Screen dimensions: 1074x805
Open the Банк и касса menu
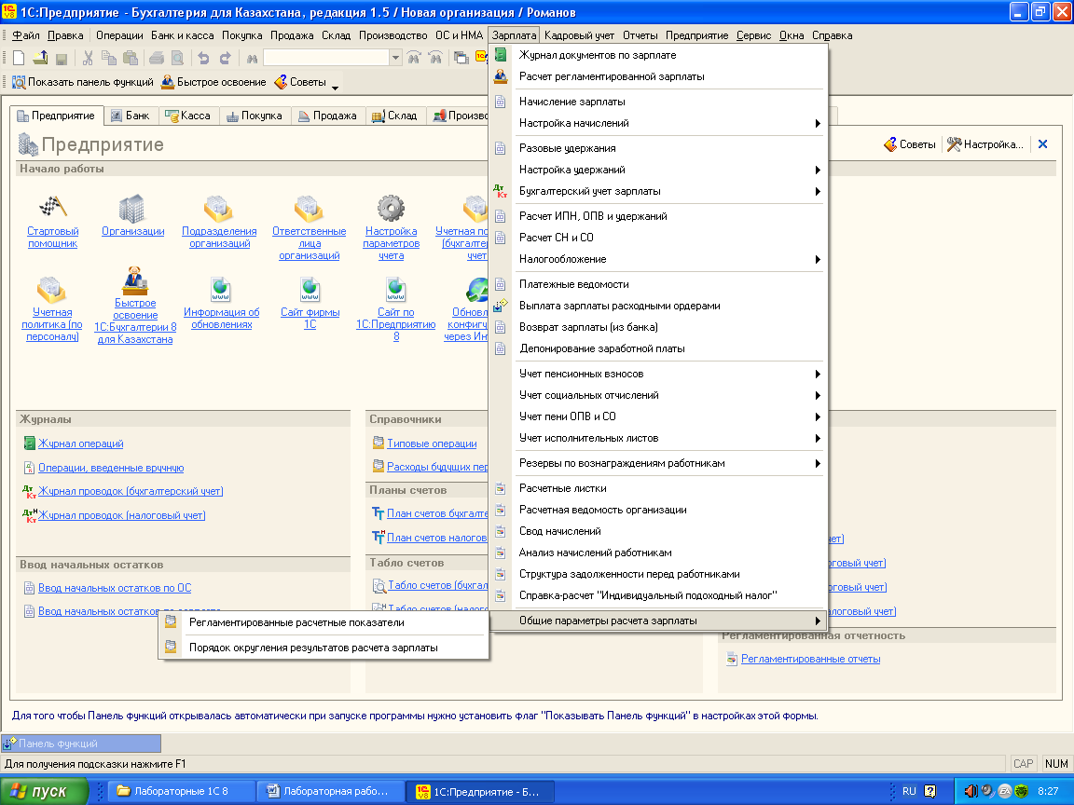tap(182, 35)
